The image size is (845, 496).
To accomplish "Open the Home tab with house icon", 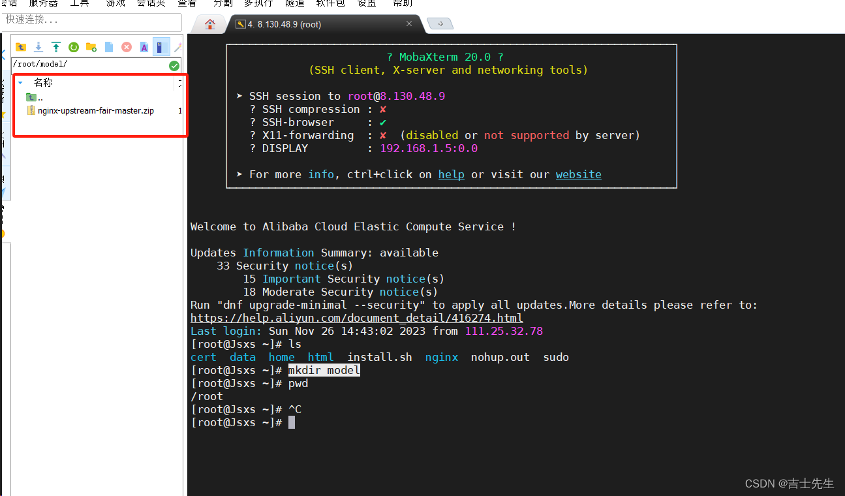I will coord(210,24).
